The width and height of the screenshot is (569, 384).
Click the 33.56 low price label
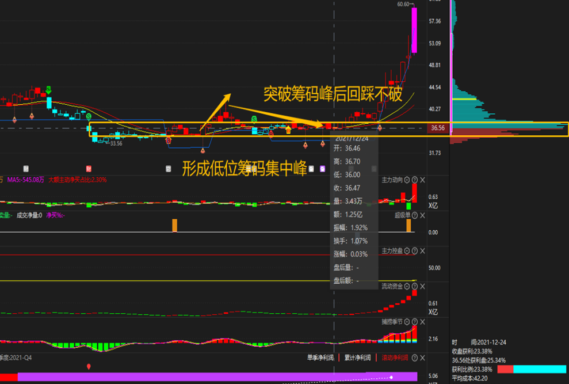tap(116, 143)
